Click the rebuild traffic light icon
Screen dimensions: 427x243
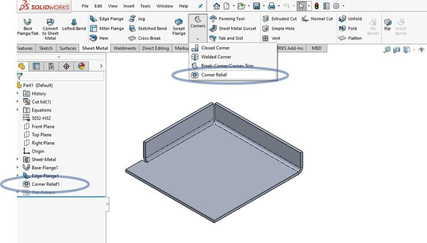[316, 6]
